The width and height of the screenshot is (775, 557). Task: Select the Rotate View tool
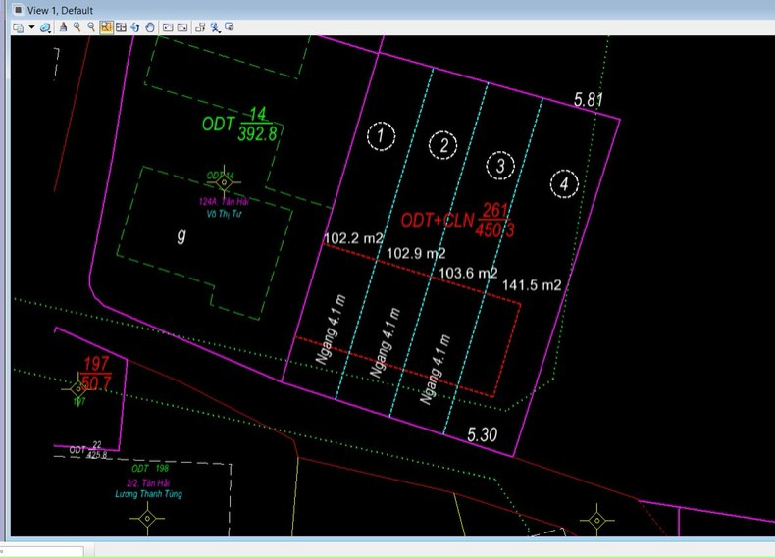135,27
